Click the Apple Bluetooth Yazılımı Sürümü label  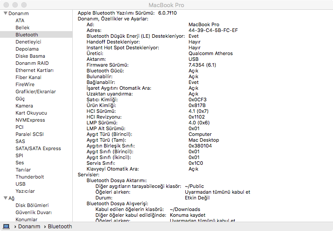[x=116, y=13]
